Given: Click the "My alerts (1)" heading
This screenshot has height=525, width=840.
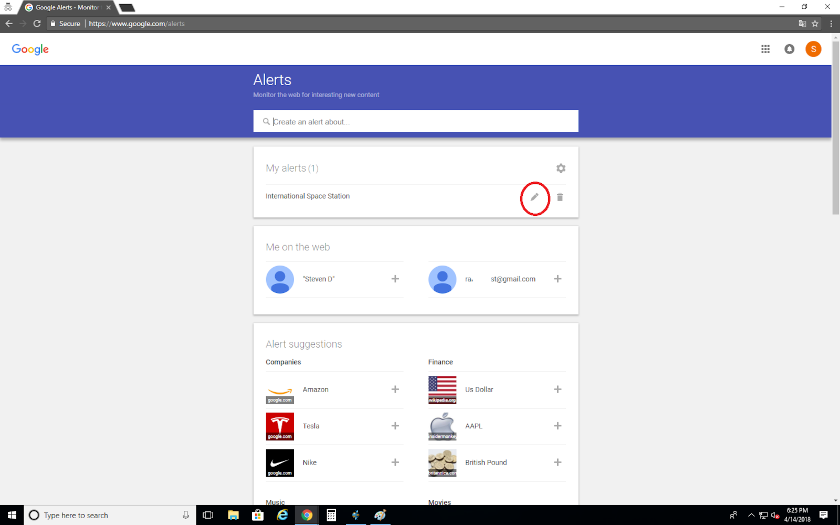Looking at the screenshot, I should [292, 168].
